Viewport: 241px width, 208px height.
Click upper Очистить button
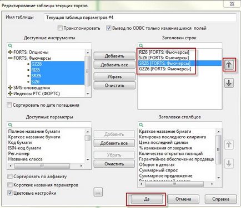[x=114, y=85]
